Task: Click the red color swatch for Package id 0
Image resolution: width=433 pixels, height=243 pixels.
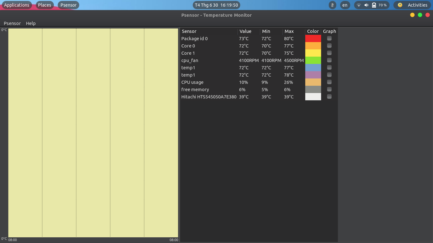Action: click(x=313, y=38)
